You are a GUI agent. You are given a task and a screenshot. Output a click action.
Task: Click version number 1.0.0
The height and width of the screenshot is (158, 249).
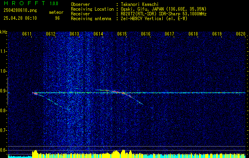click(x=54, y=4)
